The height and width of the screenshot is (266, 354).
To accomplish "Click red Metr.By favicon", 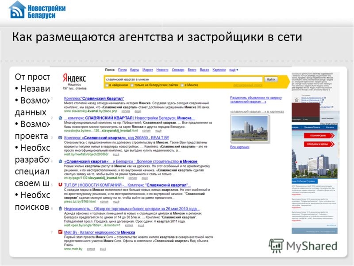I will pos(60,232).
